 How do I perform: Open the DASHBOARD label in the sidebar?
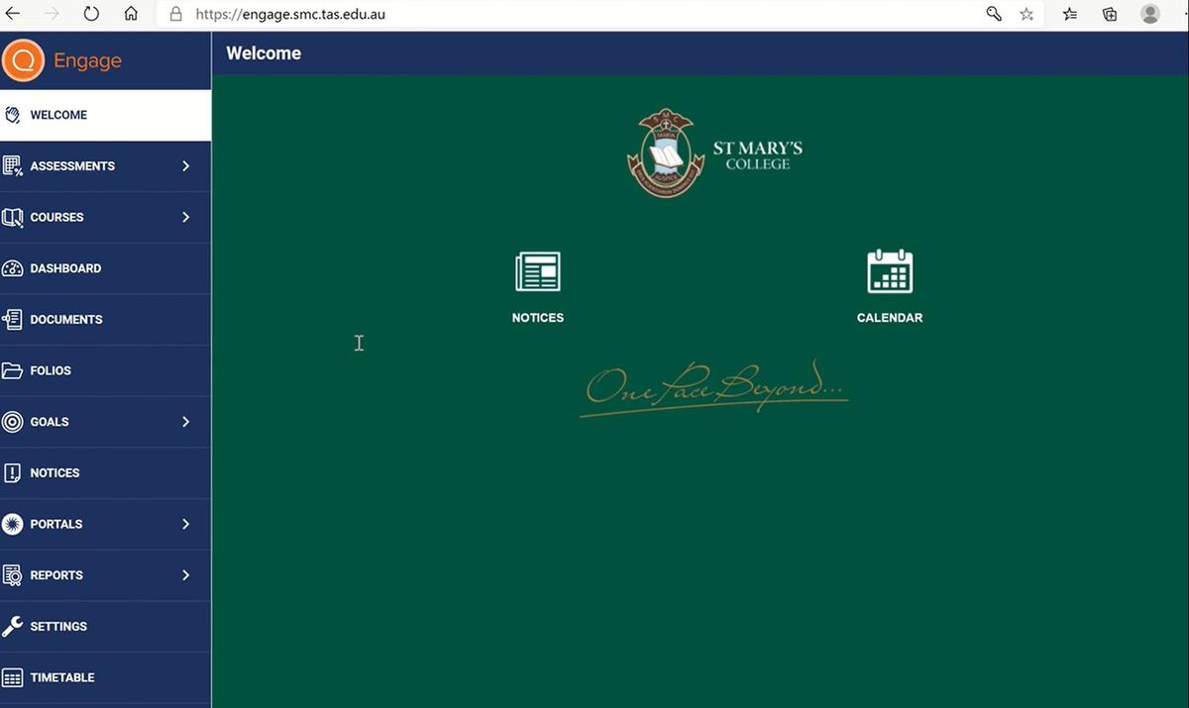pyautogui.click(x=65, y=268)
